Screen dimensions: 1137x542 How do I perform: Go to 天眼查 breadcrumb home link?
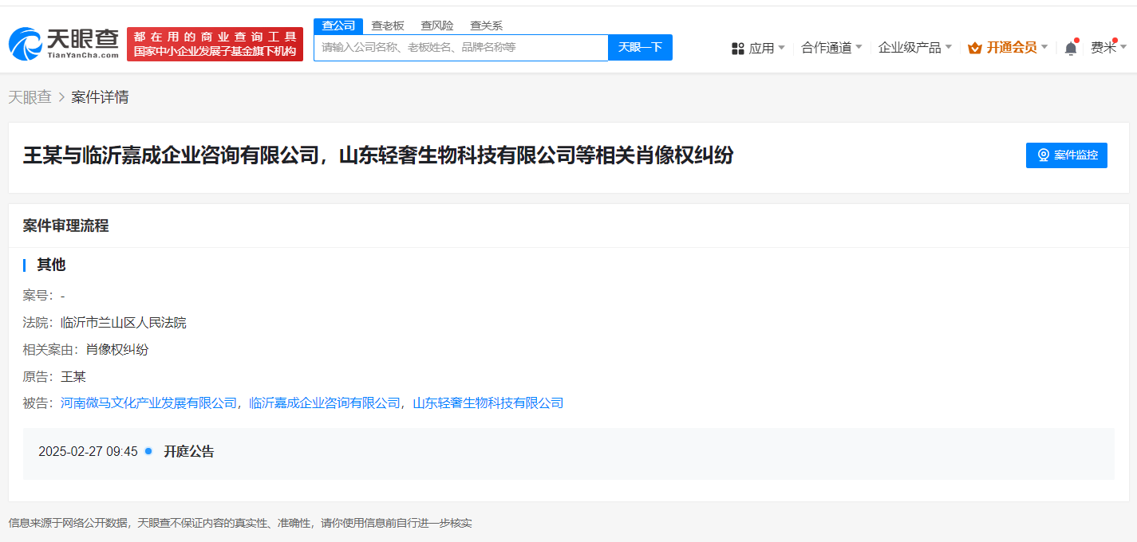click(x=30, y=97)
